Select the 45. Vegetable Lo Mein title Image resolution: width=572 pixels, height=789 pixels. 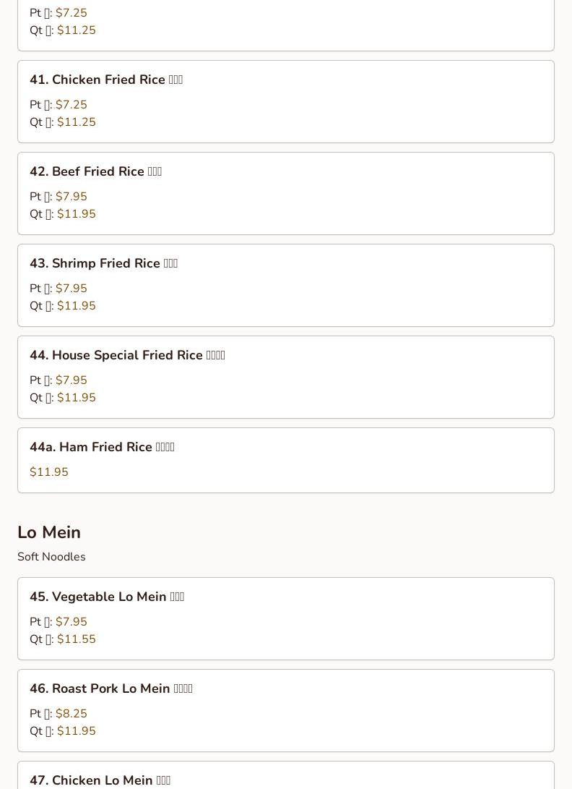107,597
